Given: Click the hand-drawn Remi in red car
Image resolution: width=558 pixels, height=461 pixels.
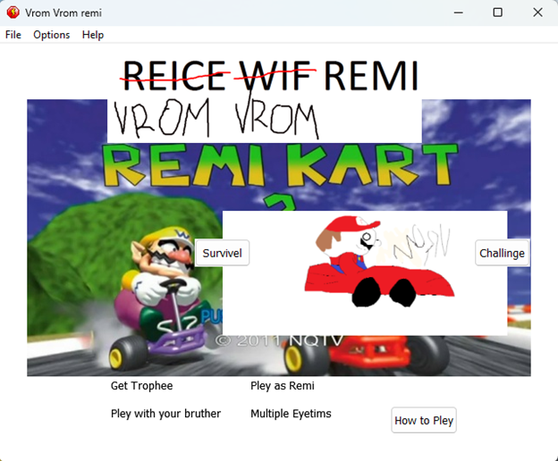Looking at the screenshot, I should point(379,261).
